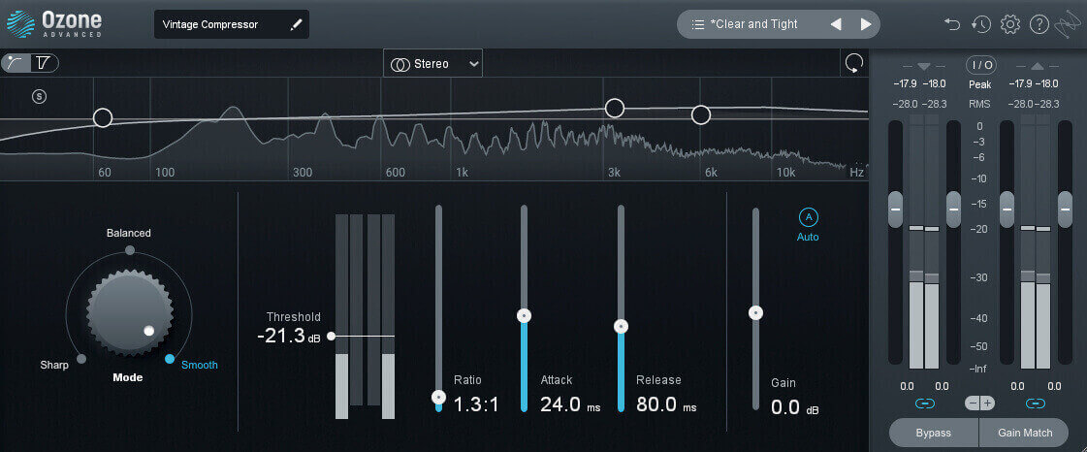Image resolution: width=1087 pixels, height=452 pixels.
Task: Toggle the Bypass button
Action: click(x=934, y=433)
